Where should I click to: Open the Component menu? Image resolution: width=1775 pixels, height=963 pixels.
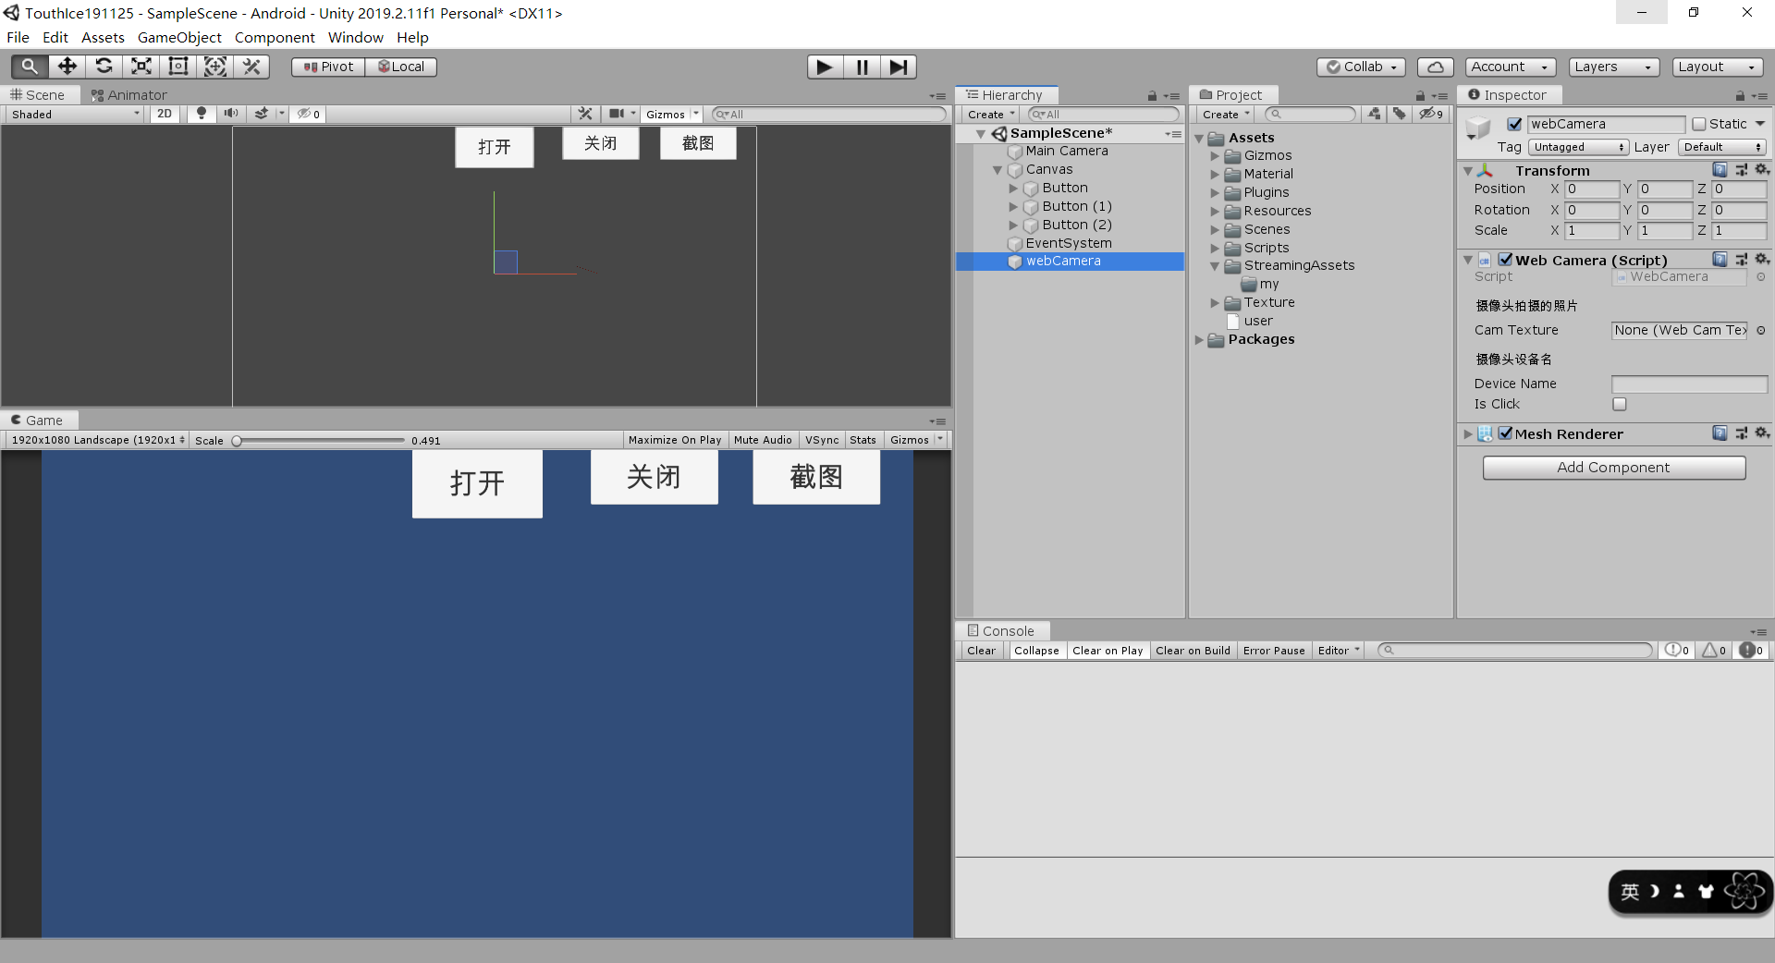coord(275,37)
